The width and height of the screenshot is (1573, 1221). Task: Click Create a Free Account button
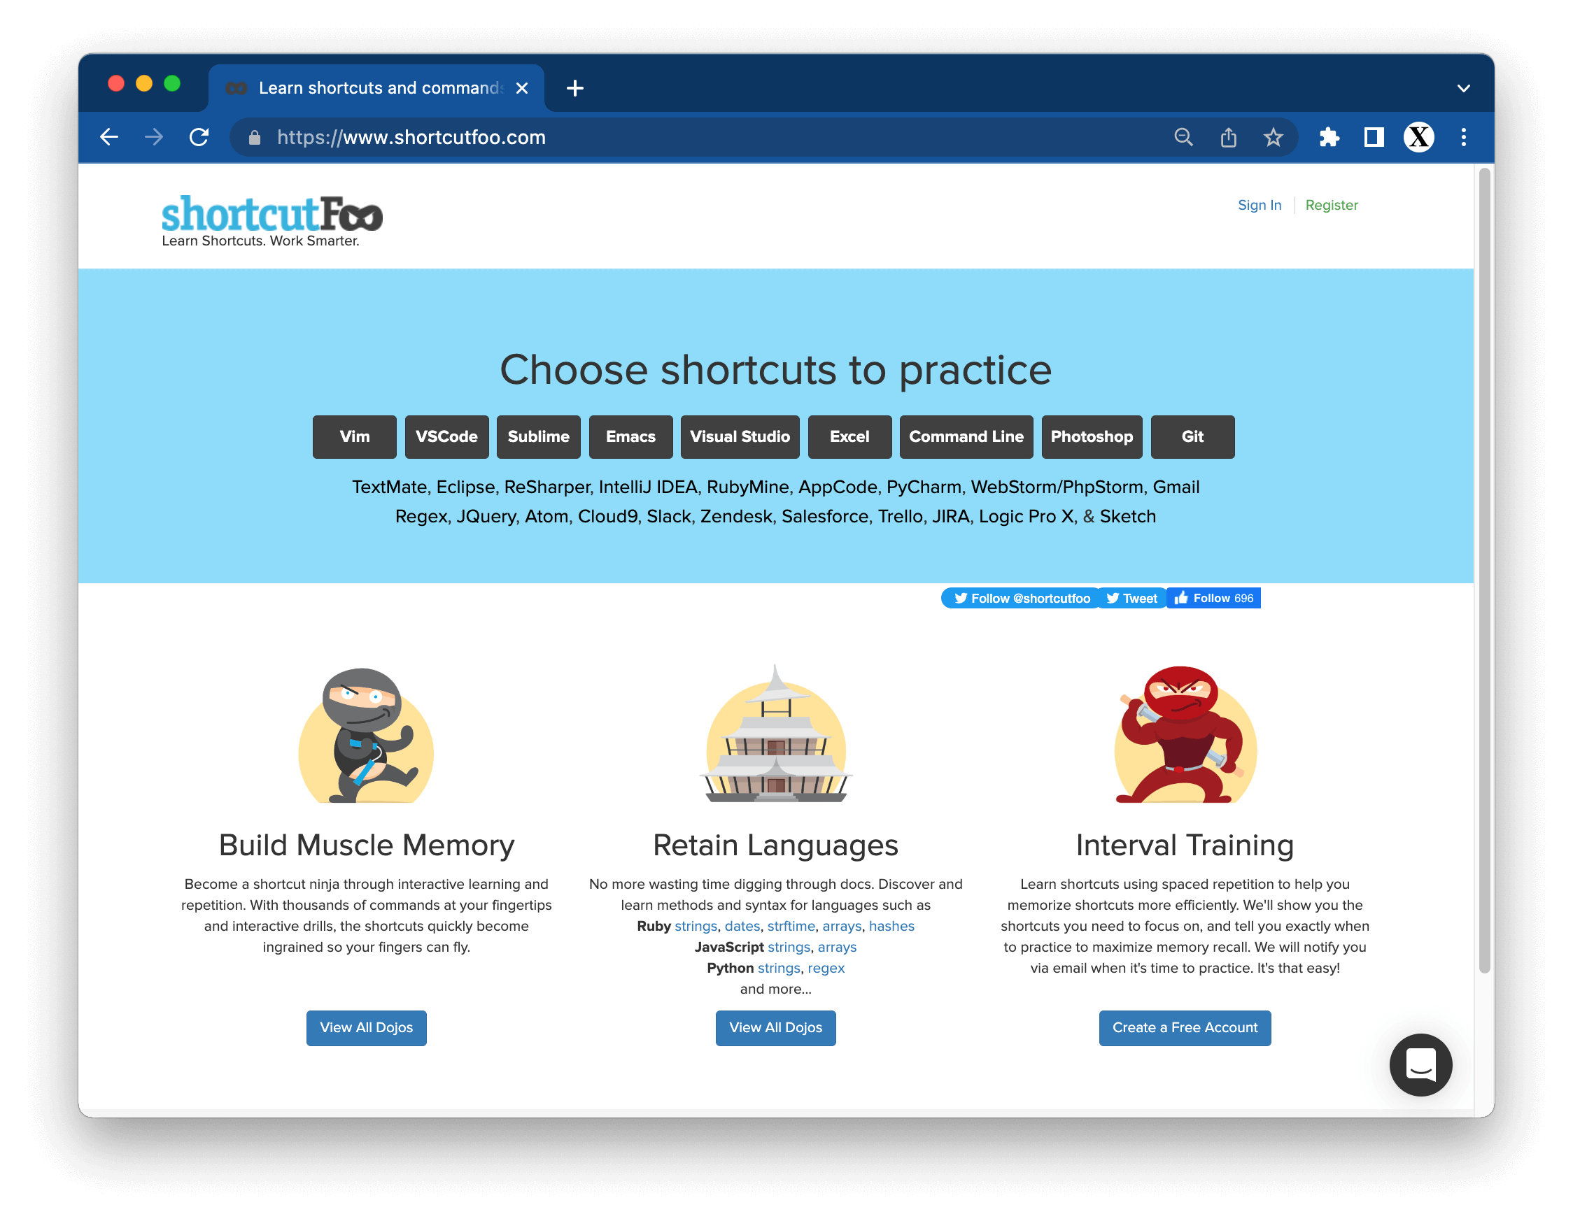coord(1185,1027)
